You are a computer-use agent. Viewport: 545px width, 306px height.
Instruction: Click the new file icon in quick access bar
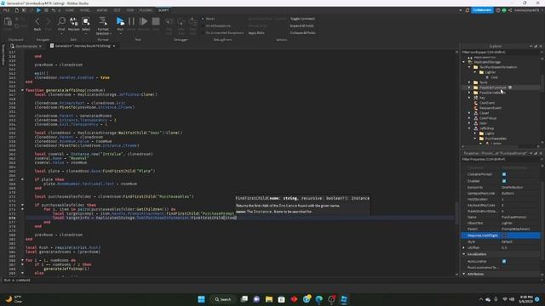pyautogui.click(x=17, y=10)
